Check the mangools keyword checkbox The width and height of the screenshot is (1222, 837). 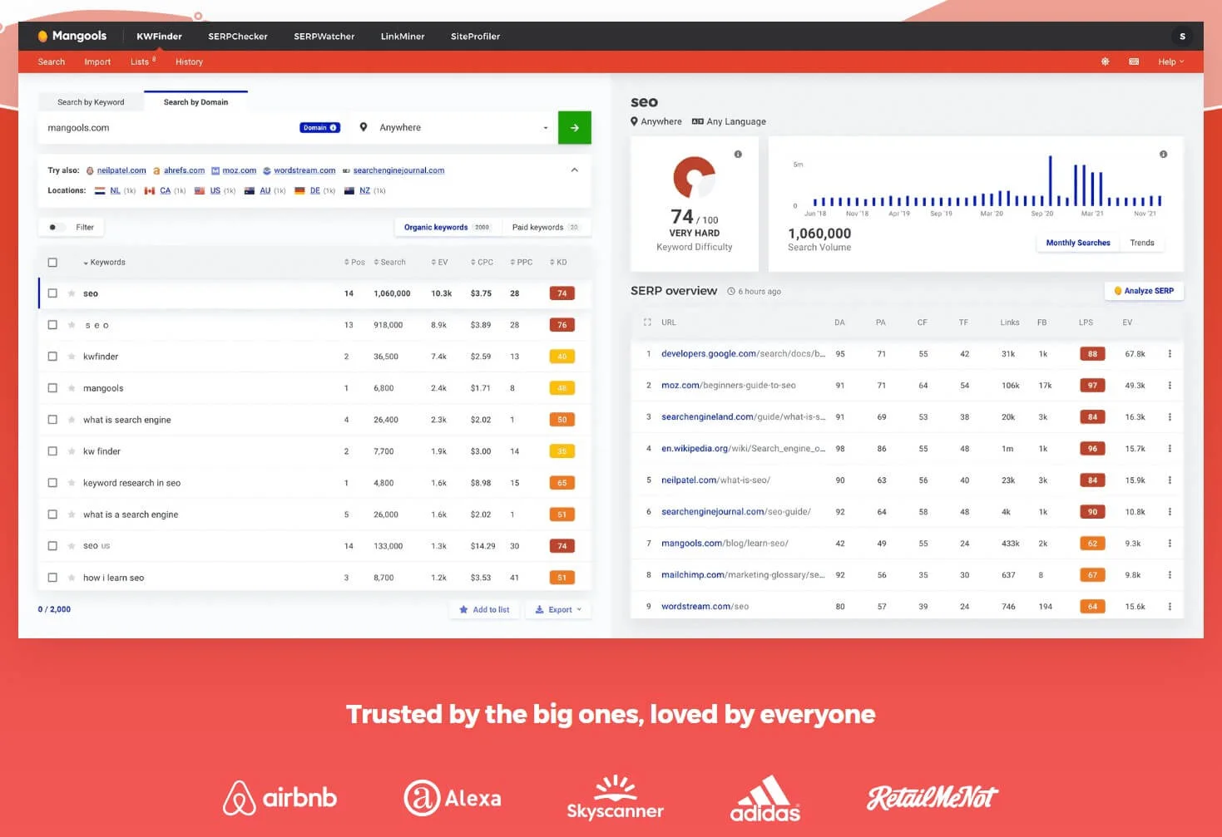52,388
